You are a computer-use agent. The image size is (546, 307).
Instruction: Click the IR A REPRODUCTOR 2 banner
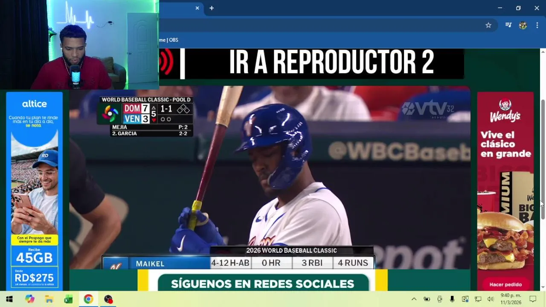(311, 64)
